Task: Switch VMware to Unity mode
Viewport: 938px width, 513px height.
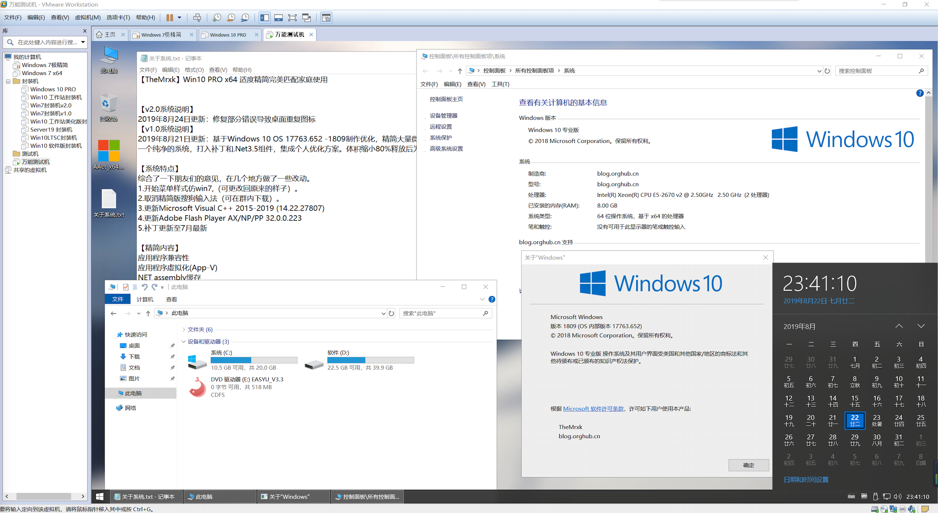Action: [307, 18]
